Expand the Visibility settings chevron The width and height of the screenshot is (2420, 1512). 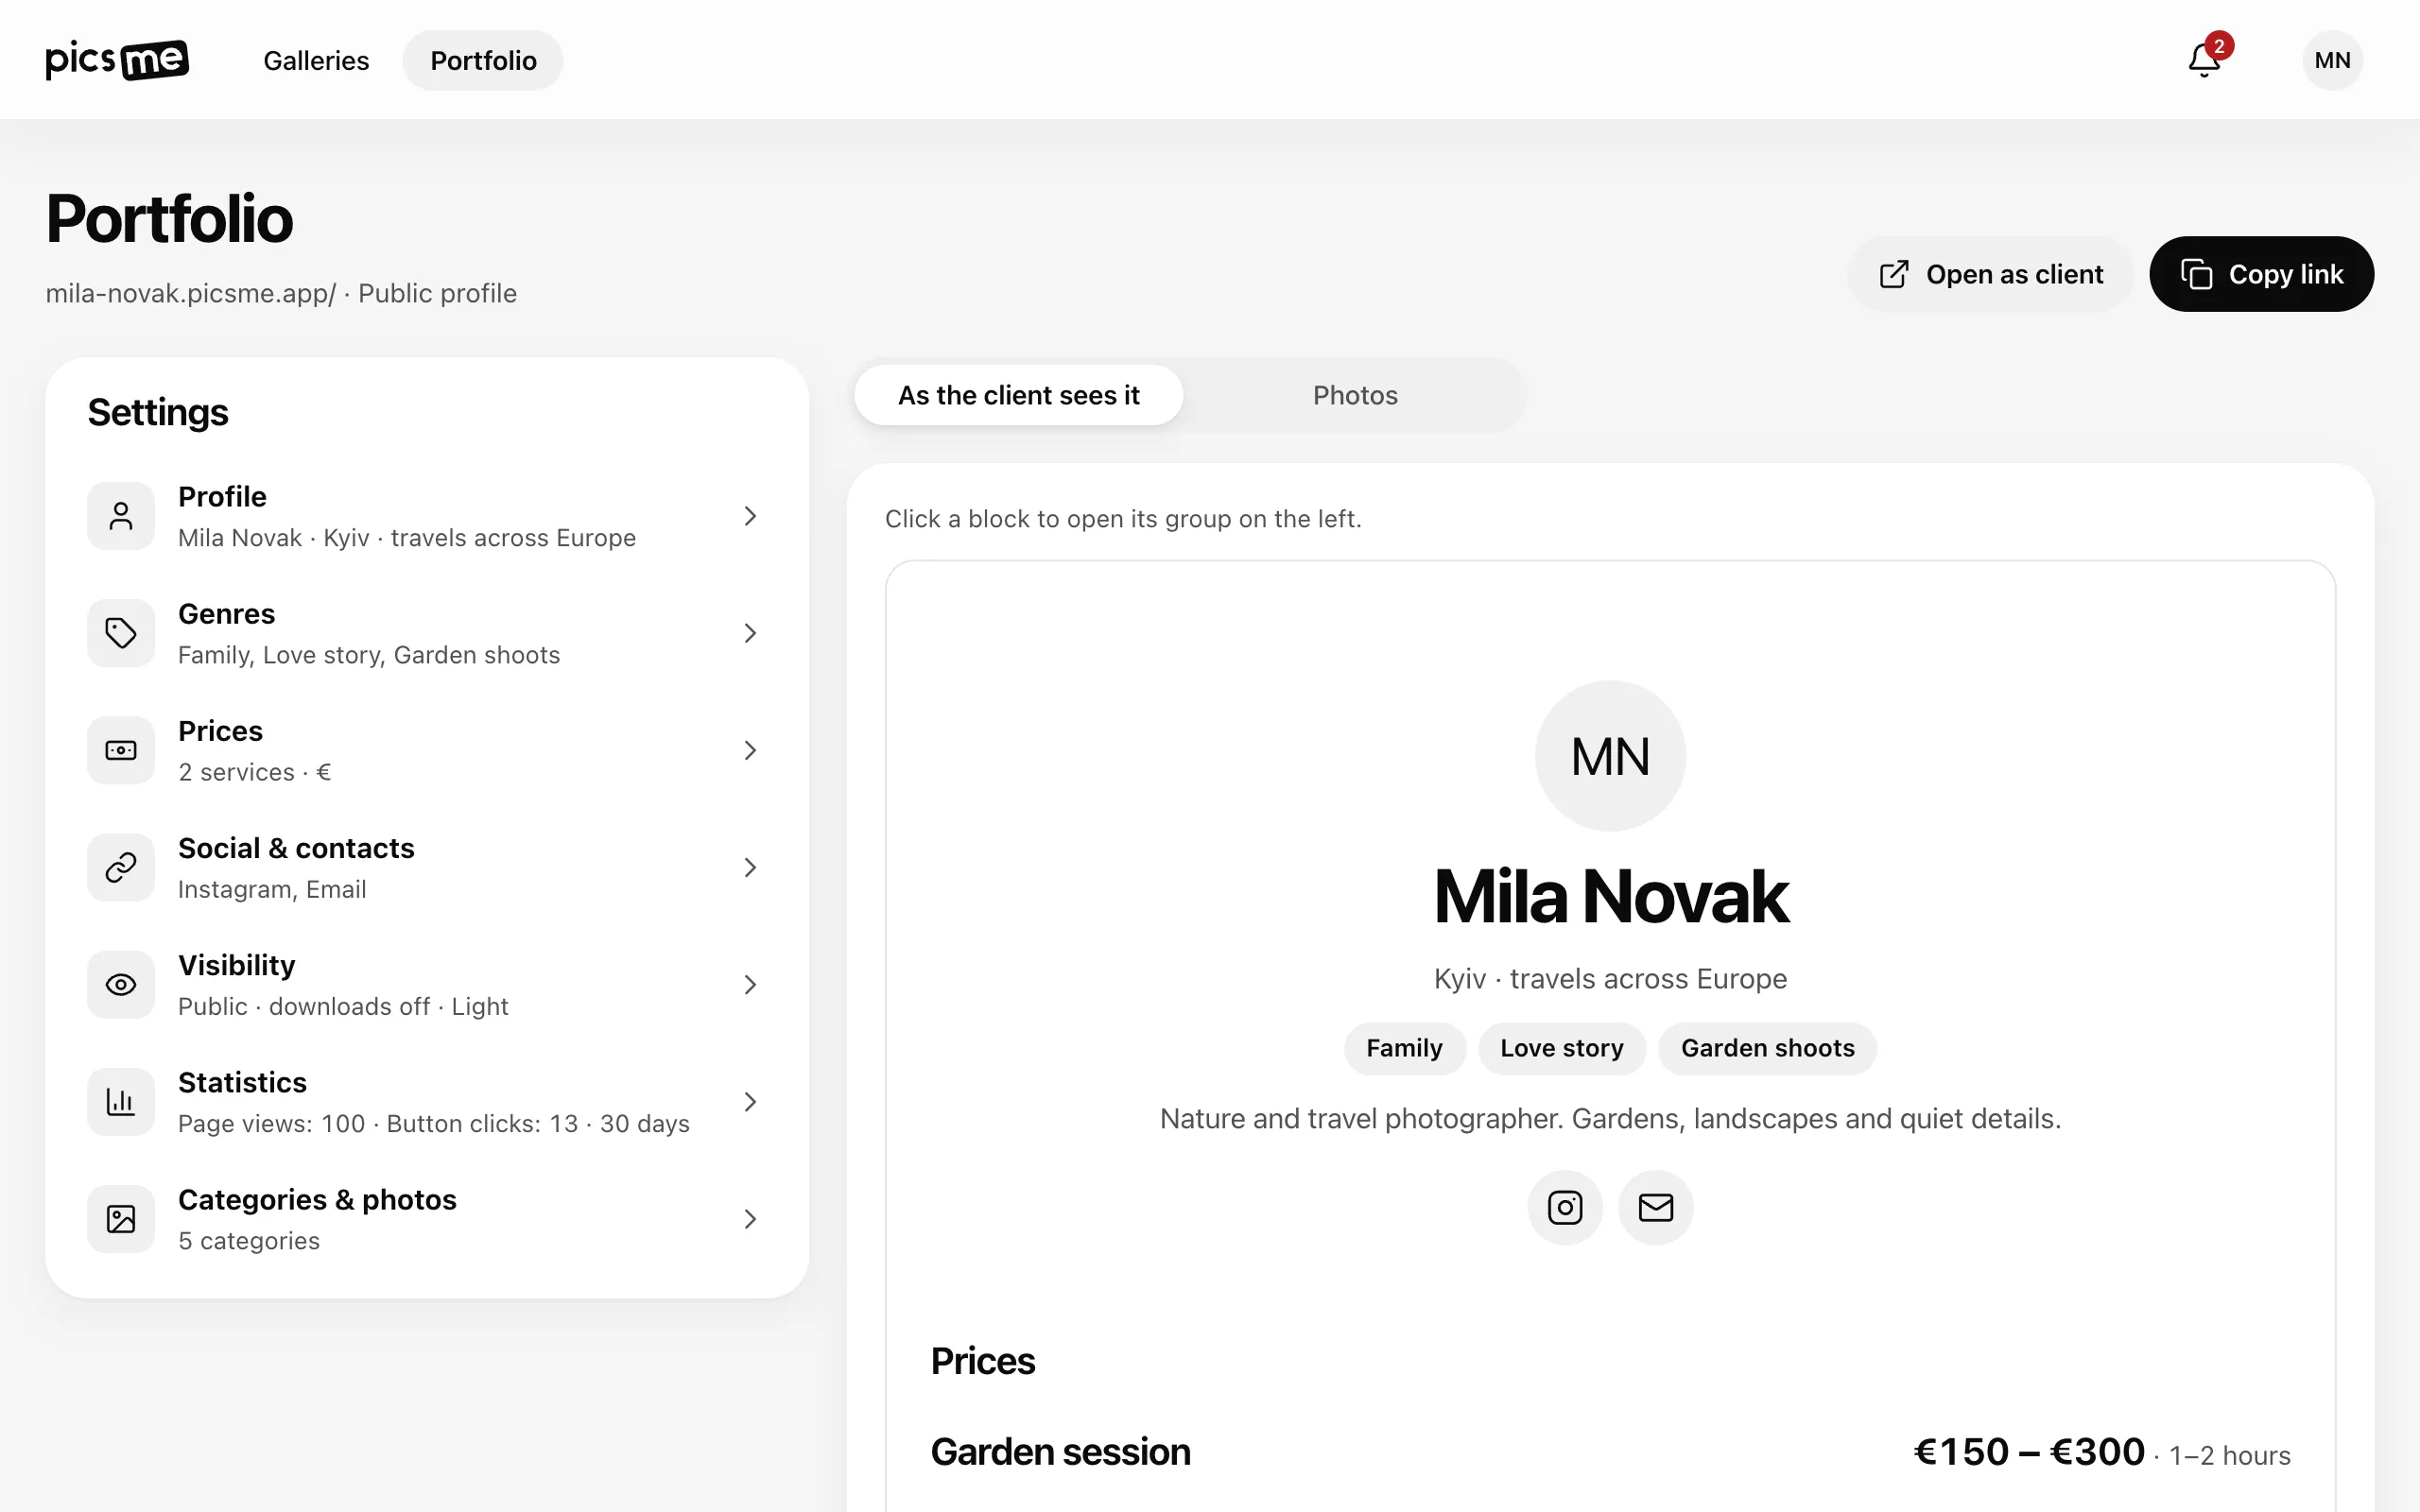tap(750, 984)
